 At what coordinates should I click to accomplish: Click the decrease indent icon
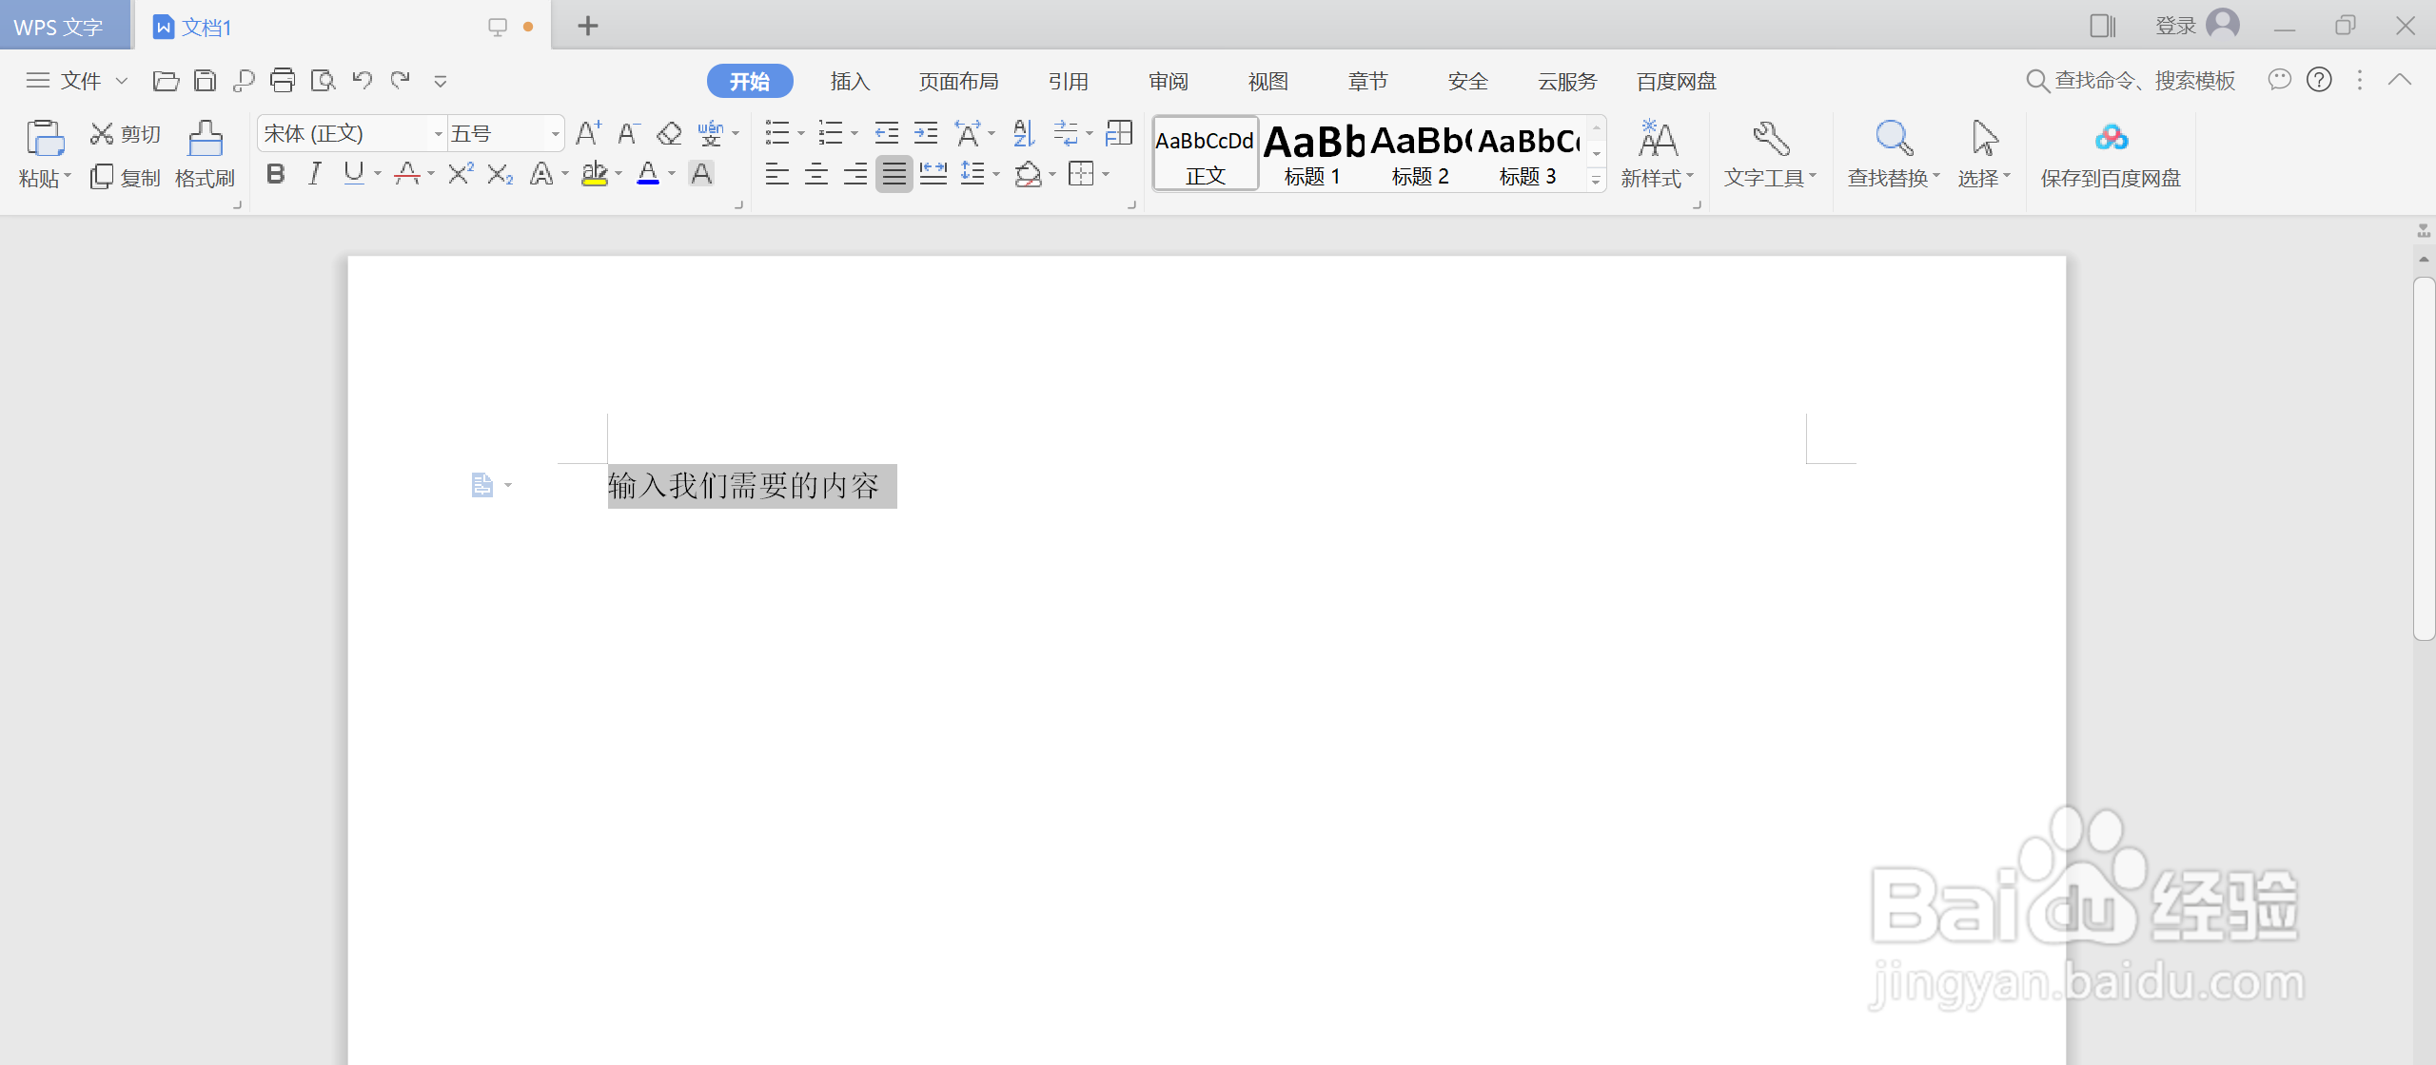tap(886, 134)
